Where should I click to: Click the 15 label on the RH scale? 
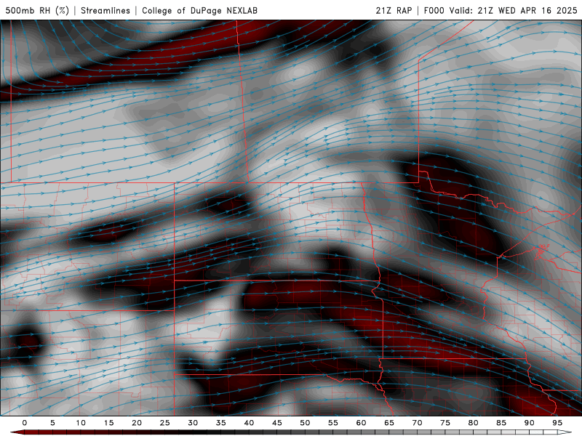108,423
